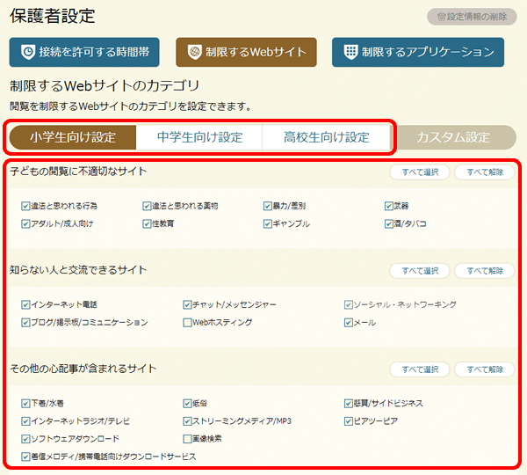Toggle the チャット/メッセンジャー checkbox
The image size is (527, 475).
pos(187,305)
